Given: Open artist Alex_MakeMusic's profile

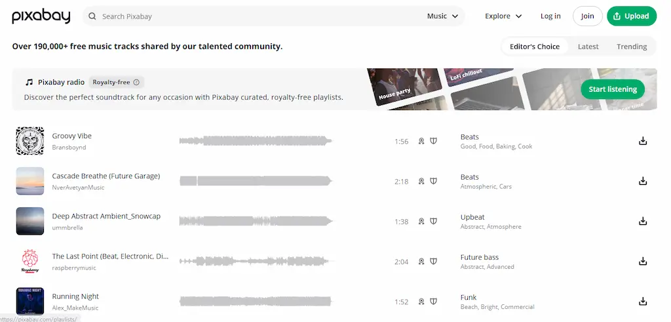Looking at the screenshot, I should (x=75, y=308).
